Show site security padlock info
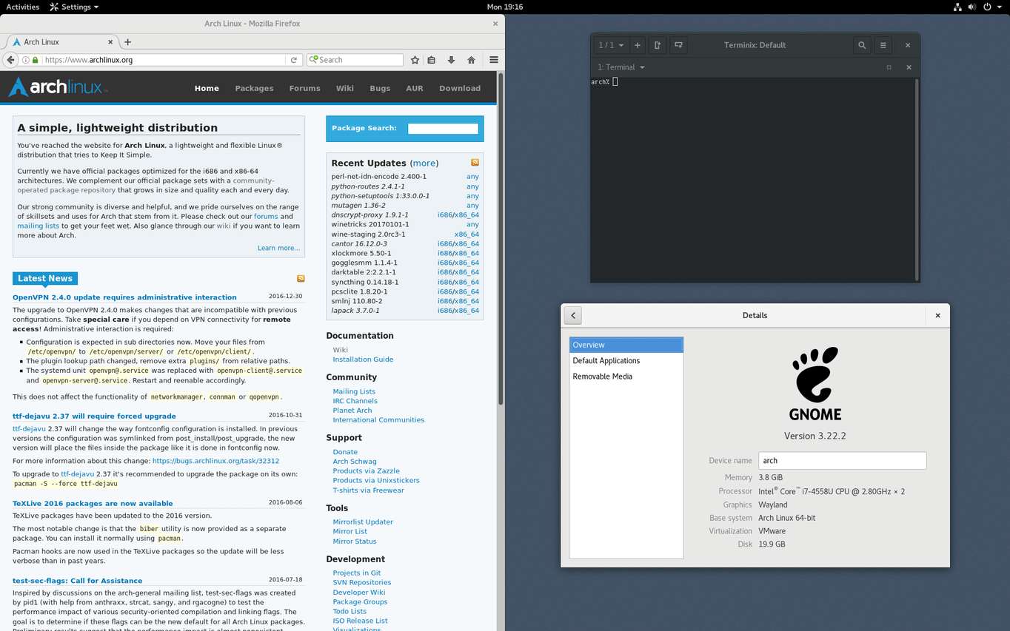 pyautogui.click(x=35, y=60)
